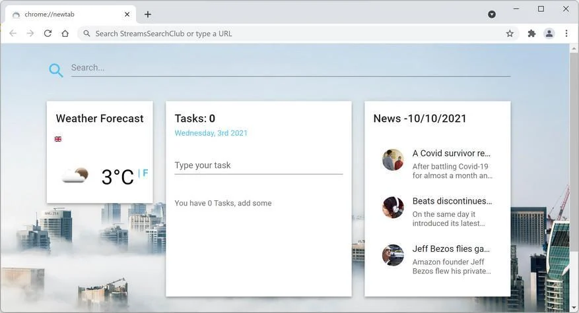Click 'On the same day it' summary text

(x=444, y=214)
